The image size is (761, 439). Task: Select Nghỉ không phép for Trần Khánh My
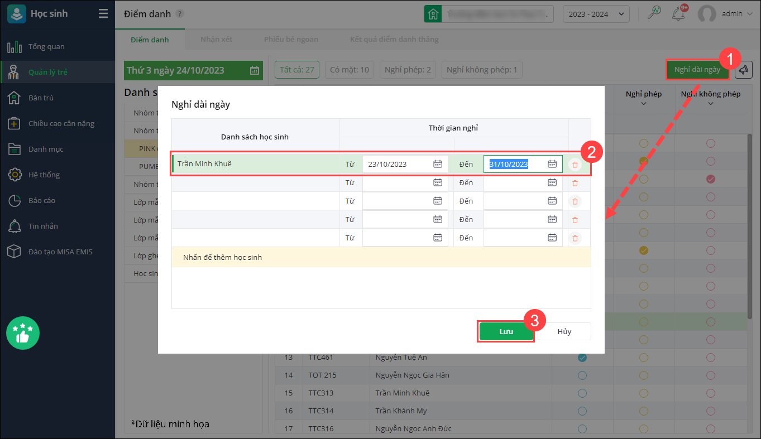pyautogui.click(x=710, y=411)
